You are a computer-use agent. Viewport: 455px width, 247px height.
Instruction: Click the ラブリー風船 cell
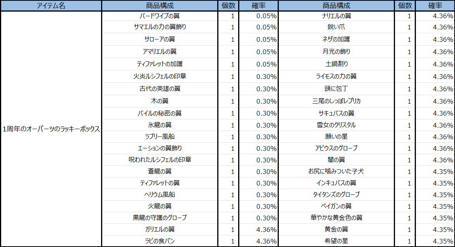(160, 137)
